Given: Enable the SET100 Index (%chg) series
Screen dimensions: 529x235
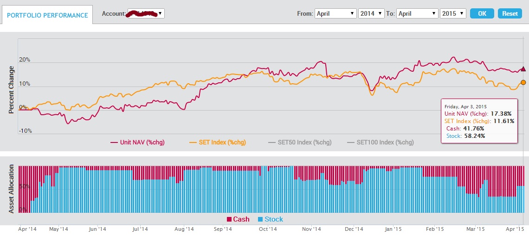Looking at the screenshot, I should [380, 142].
